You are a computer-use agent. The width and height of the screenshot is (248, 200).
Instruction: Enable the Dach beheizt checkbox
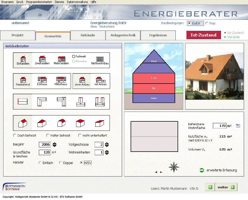pos(15,135)
